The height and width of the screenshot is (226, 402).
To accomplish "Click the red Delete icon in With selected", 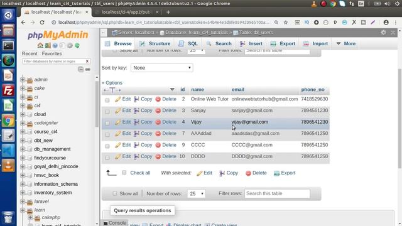I will [248, 173].
